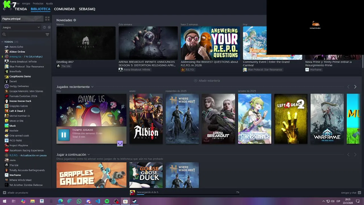Click the plus icon beside Añadir un producto

(x=4, y=193)
